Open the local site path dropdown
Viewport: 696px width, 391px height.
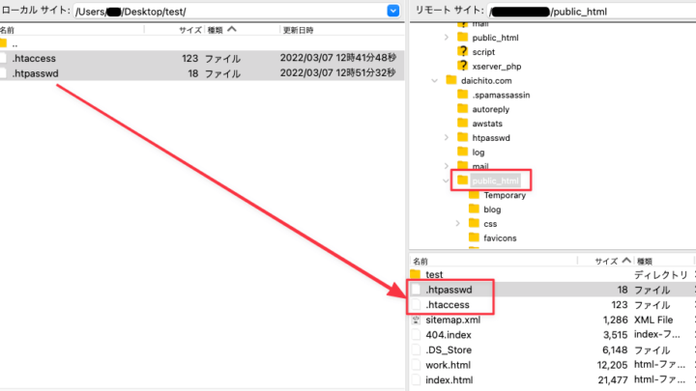pyautogui.click(x=392, y=11)
